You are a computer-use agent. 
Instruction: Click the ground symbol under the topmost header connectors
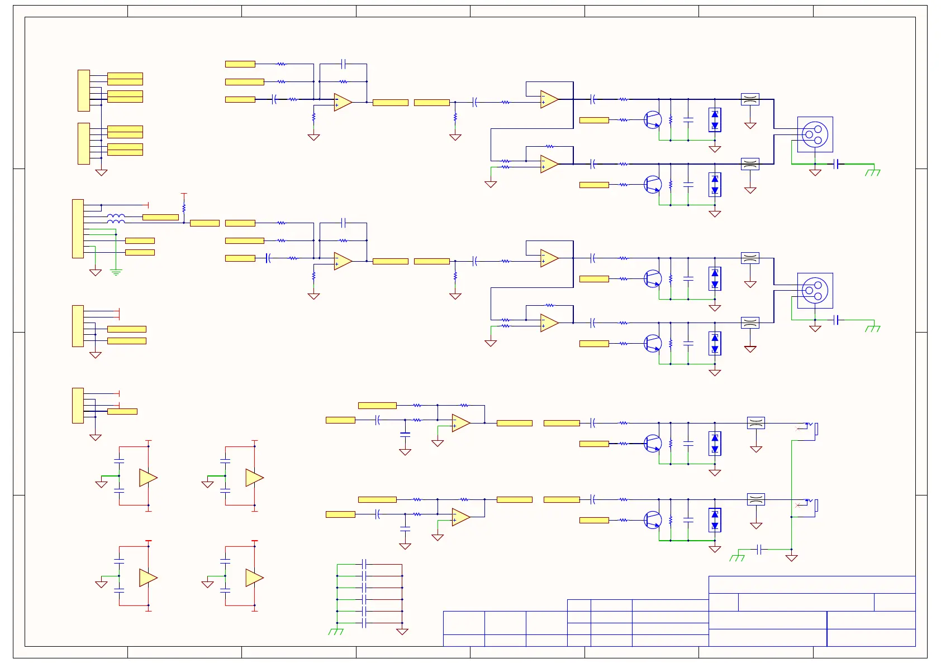(101, 172)
